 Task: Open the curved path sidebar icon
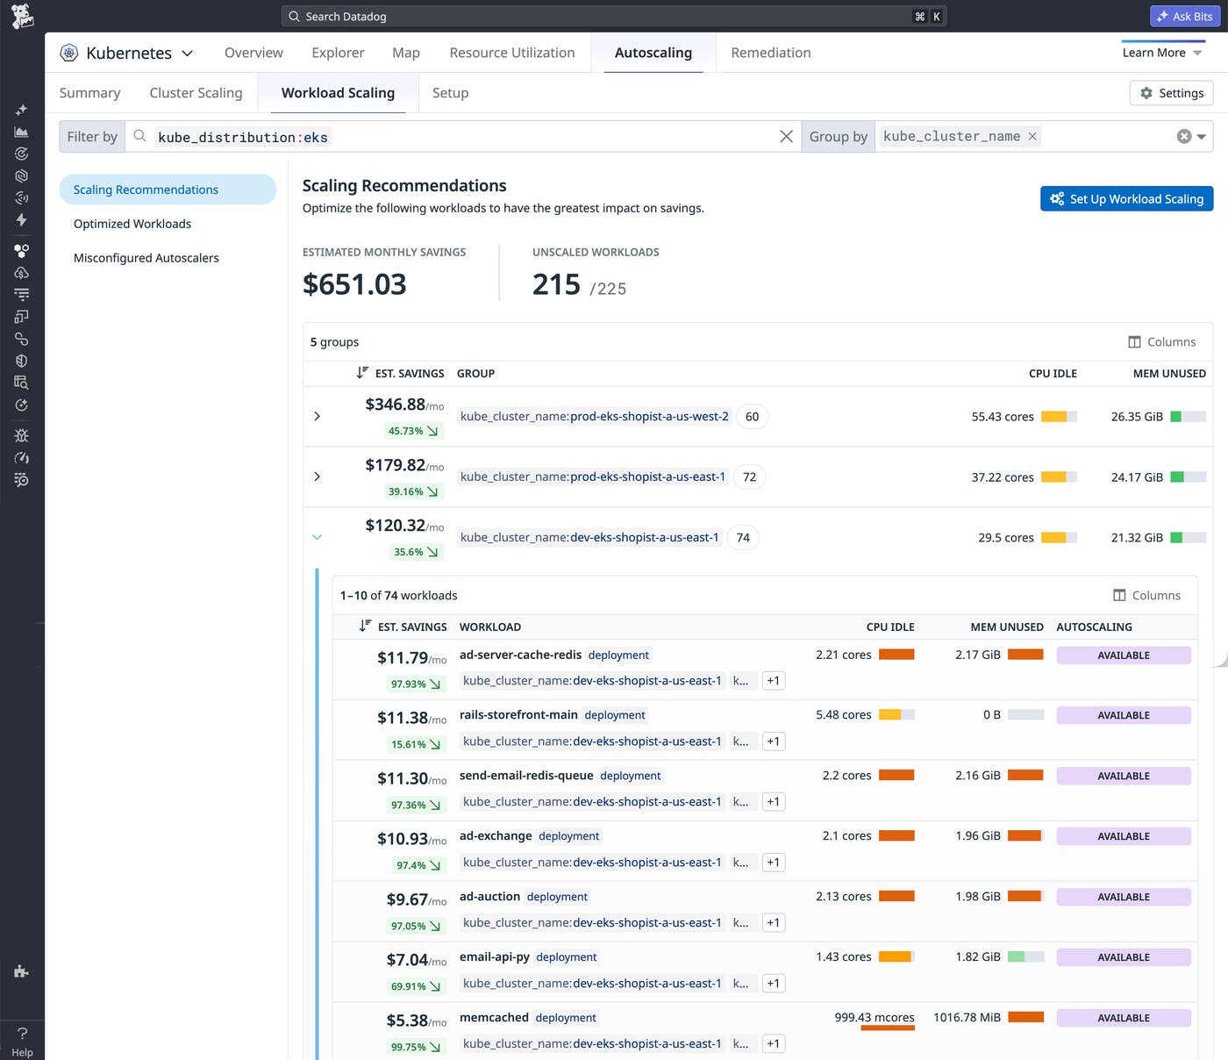click(x=22, y=339)
